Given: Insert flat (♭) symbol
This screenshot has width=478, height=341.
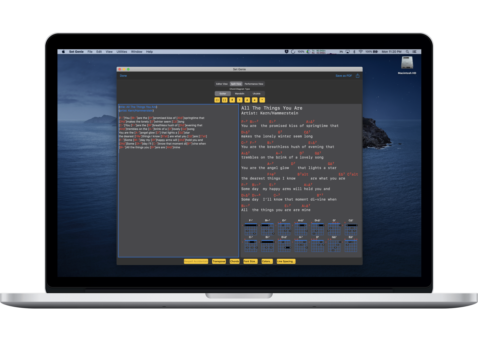Looking at the screenshot, I should (240, 100).
